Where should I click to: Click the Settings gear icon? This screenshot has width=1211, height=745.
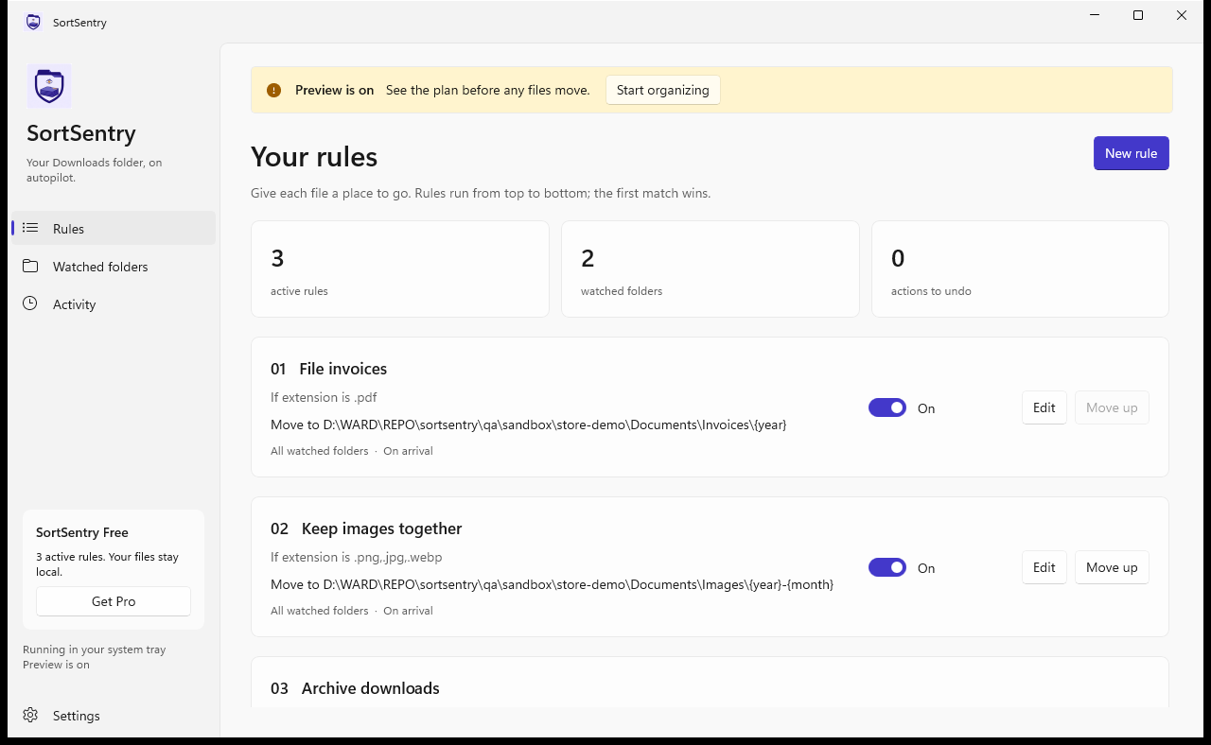pyautogui.click(x=30, y=715)
